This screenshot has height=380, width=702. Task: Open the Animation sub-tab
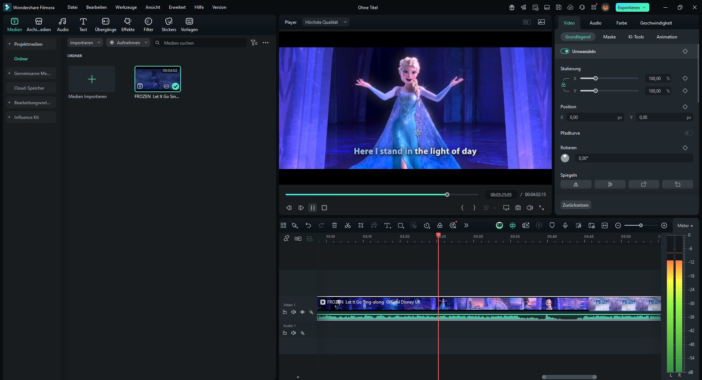pos(667,37)
